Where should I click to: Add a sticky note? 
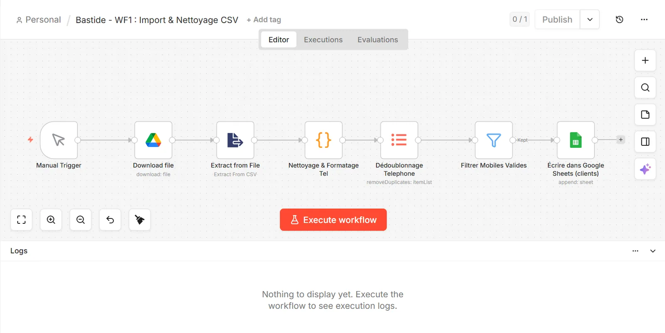pos(645,115)
